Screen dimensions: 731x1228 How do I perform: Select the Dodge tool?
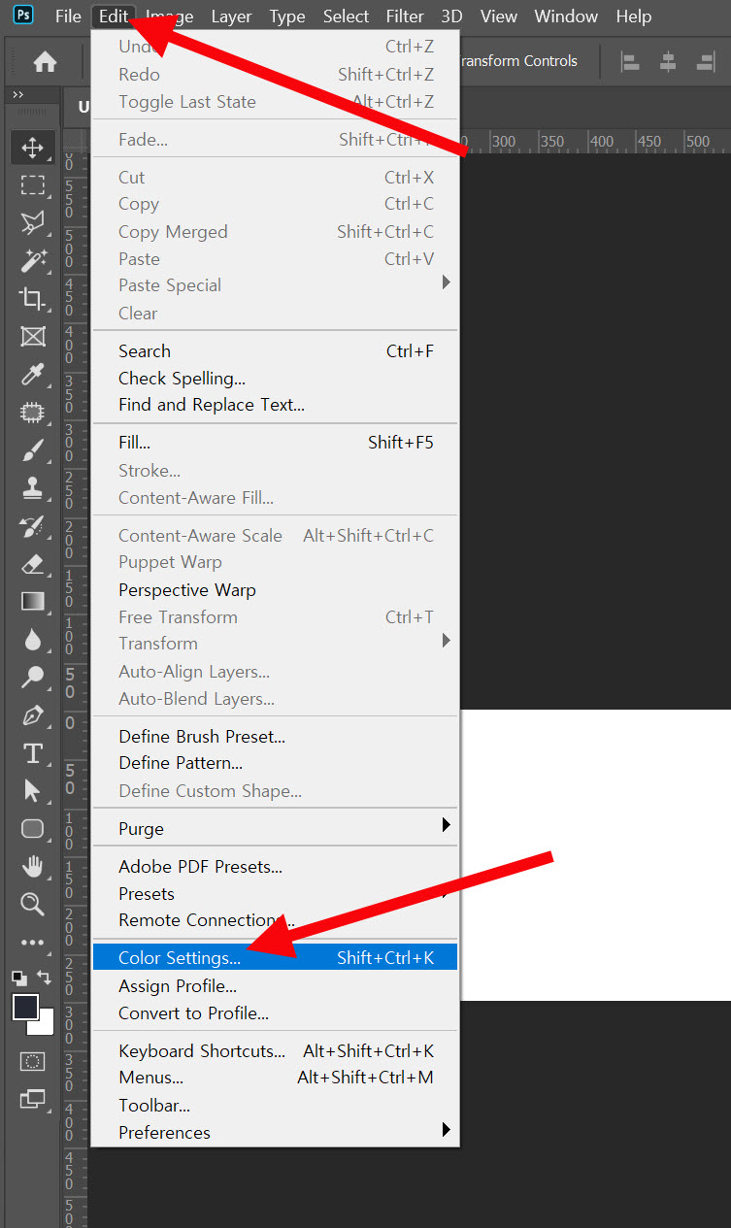coord(33,678)
